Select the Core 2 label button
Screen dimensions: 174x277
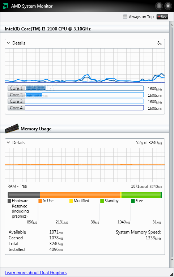coord(16,95)
